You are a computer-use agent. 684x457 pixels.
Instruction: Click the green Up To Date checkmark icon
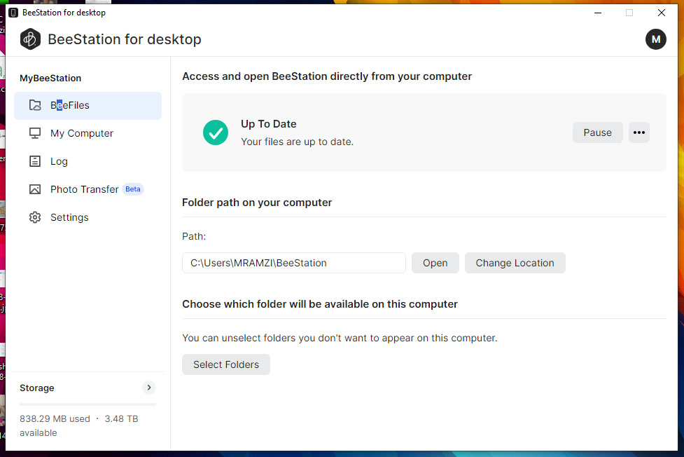(216, 132)
